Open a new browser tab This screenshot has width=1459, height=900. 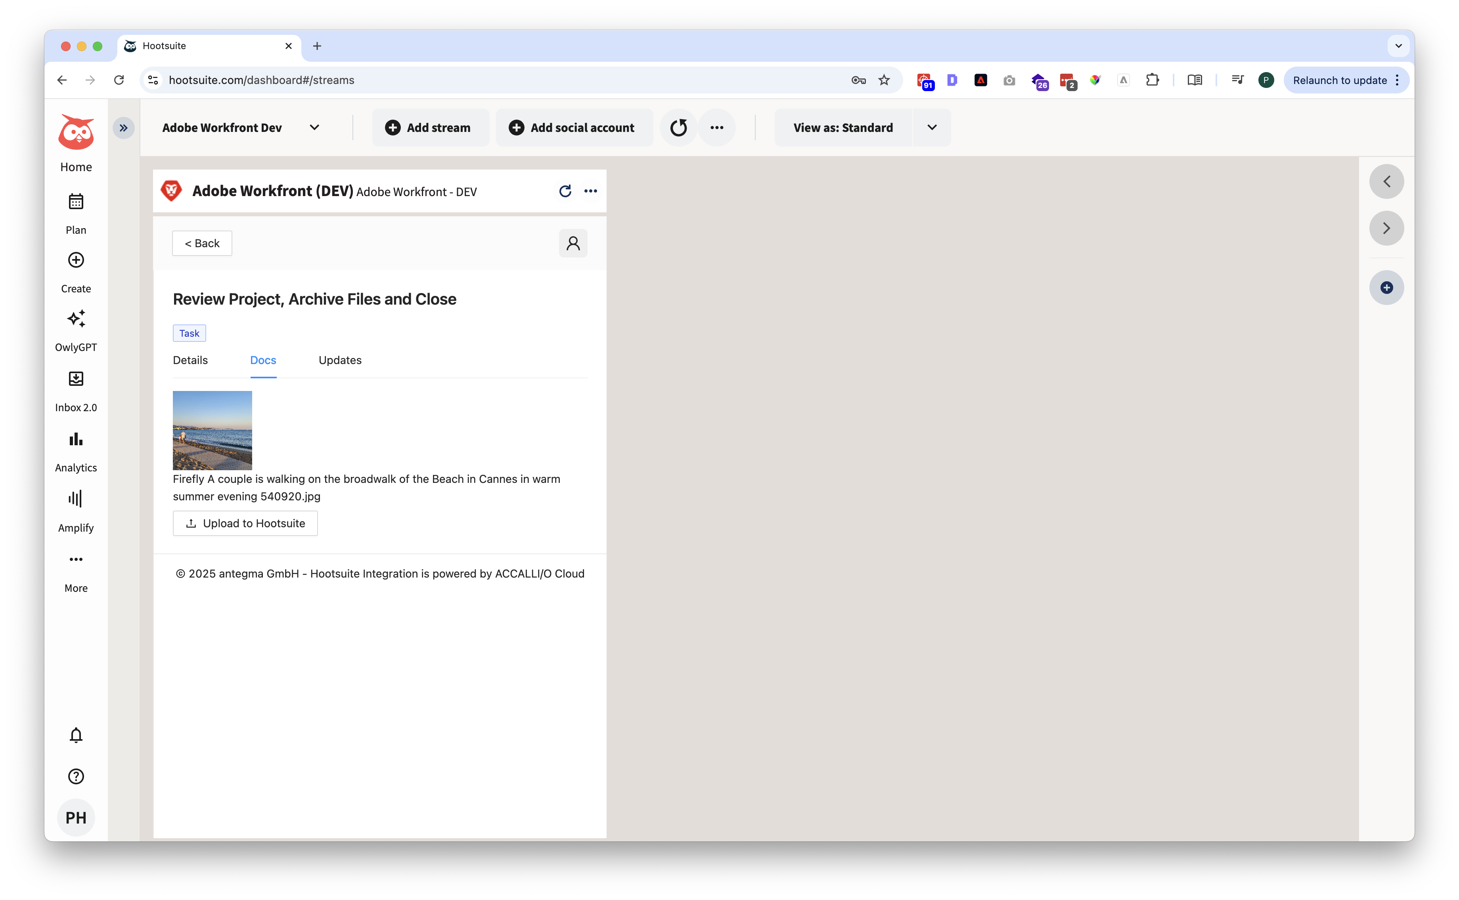(x=317, y=46)
